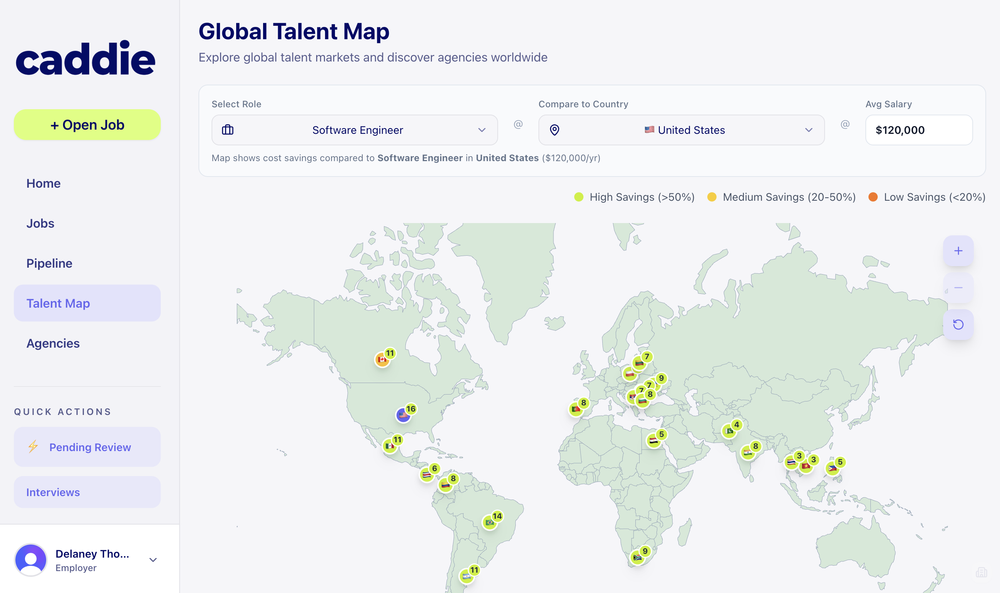The width and height of the screenshot is (1000, 593).
Task: Reset the map view with rotate icon
Action: [x=958, y=325]
